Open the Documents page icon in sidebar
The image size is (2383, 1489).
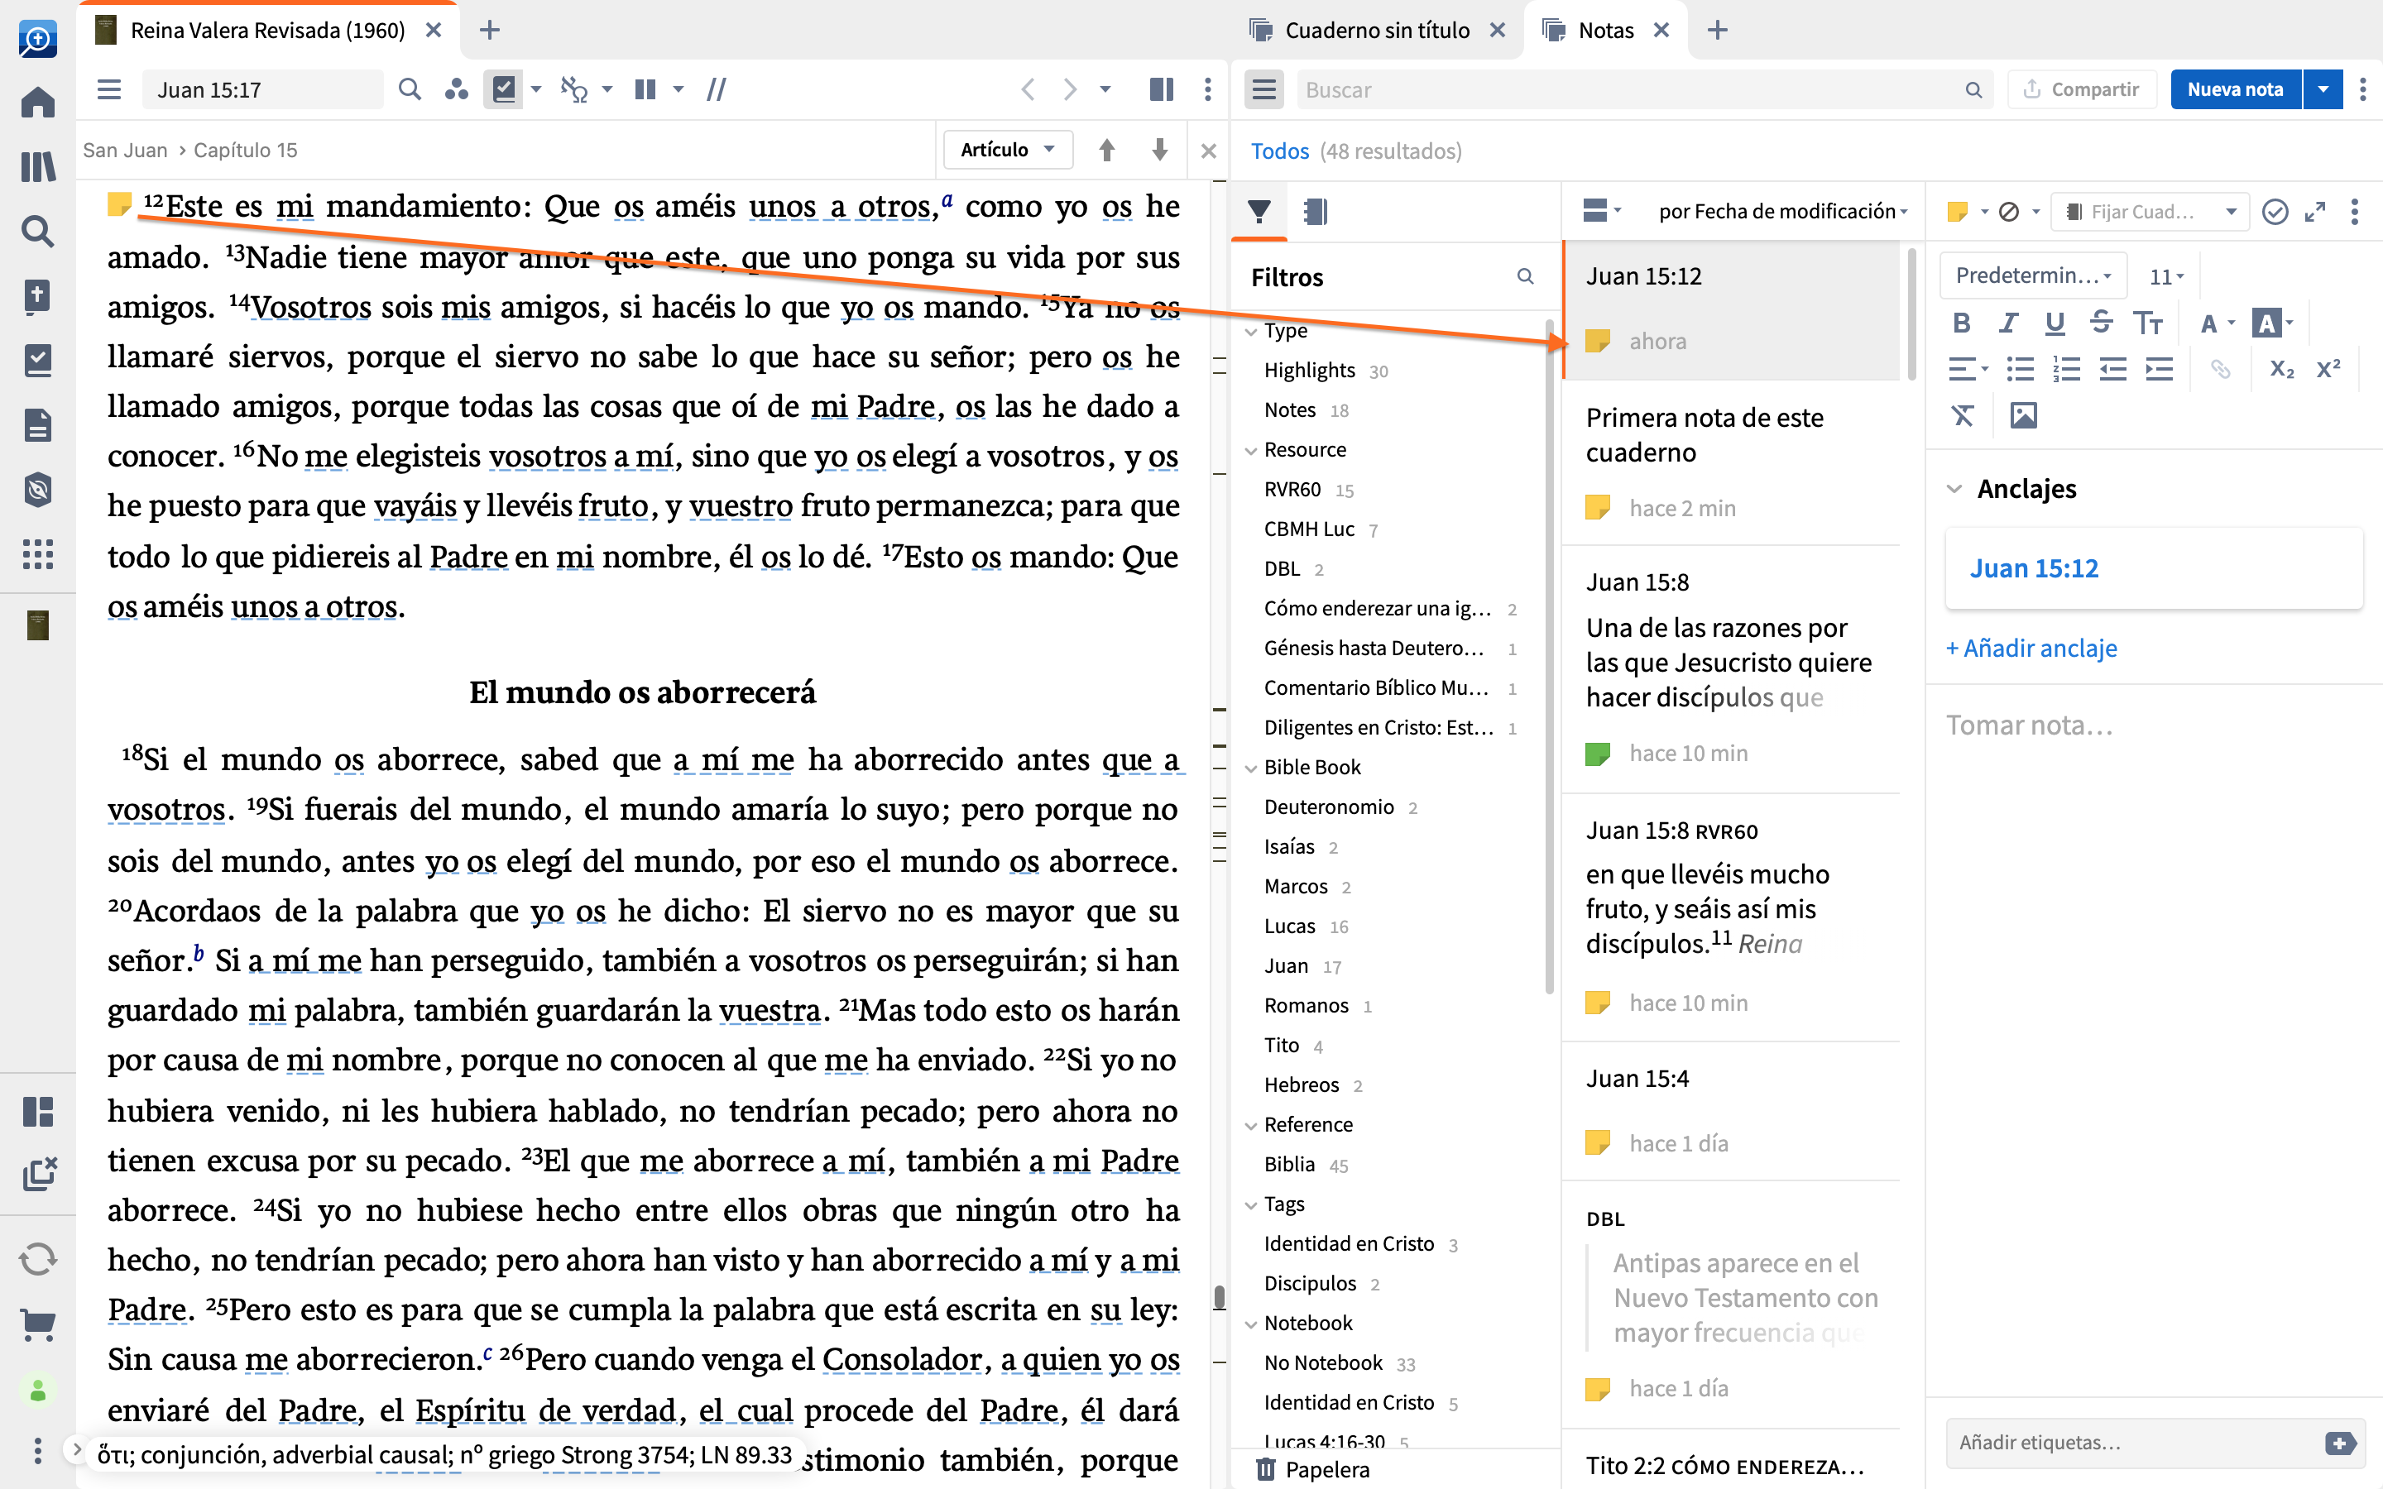tap(37, 424)
